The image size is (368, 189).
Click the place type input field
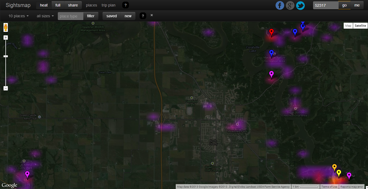tap(70, 16)
